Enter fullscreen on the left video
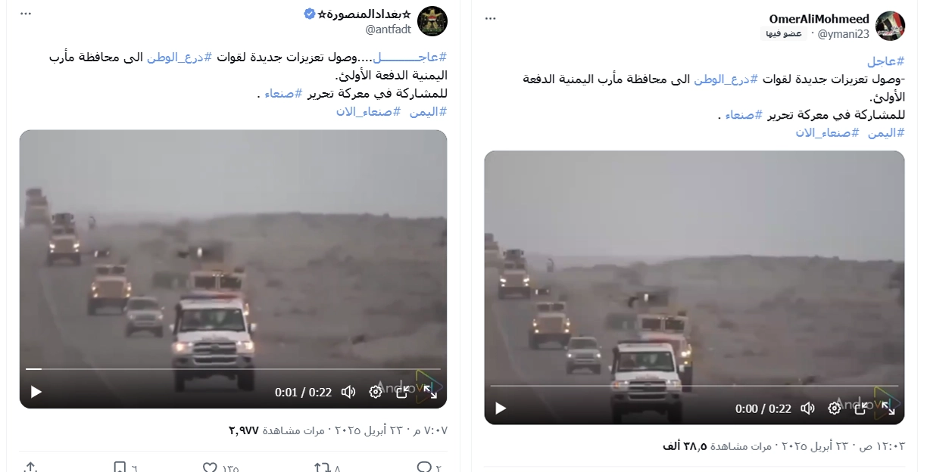This screenshot has width=927, height=472. click(x=430, y=392)
